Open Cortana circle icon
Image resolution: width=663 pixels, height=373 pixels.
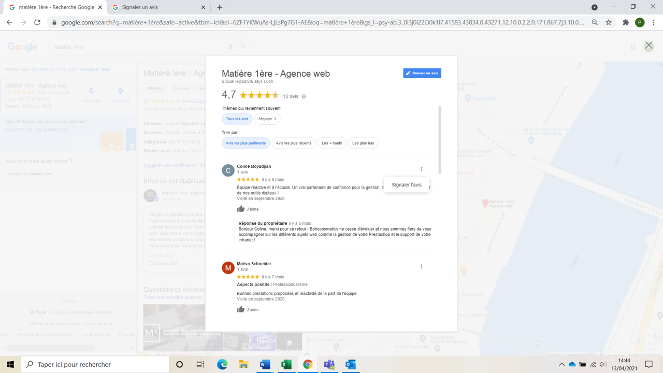pyautogui.click(x=180, y=364)
